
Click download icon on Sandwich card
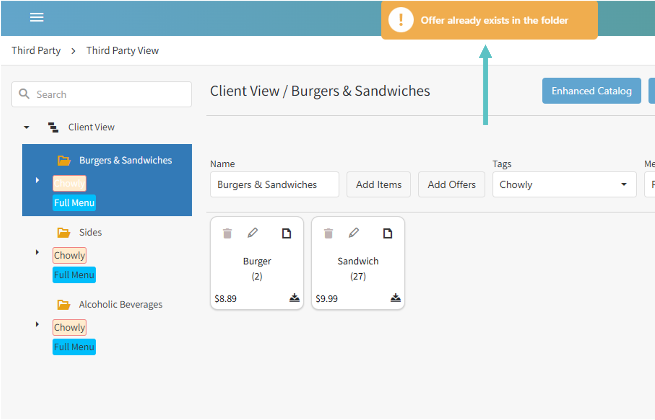[x=395, y=298]
